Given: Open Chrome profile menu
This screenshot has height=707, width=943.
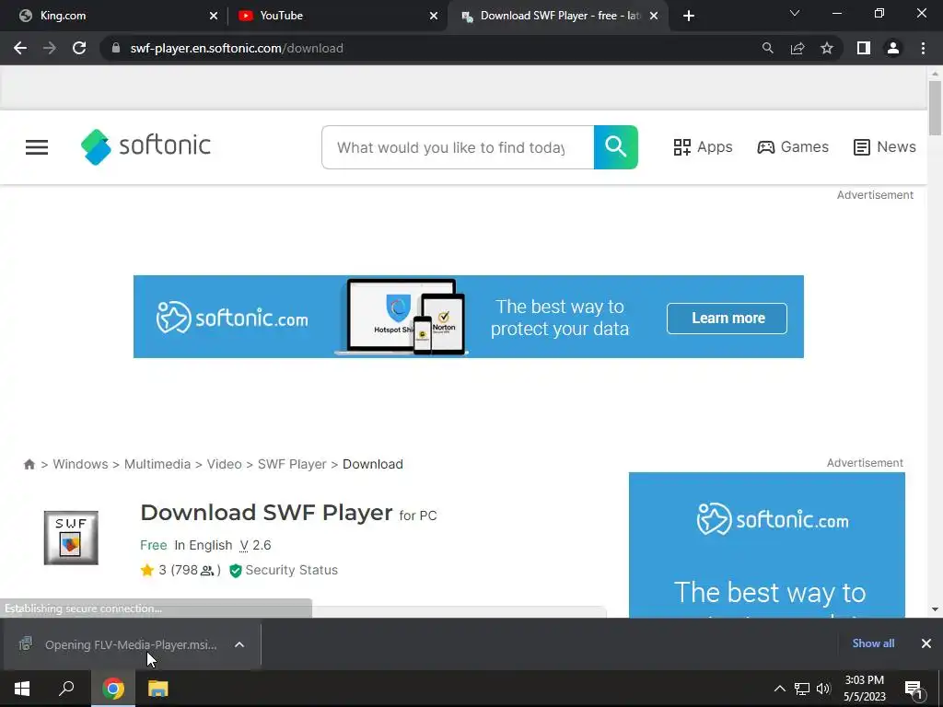Looking at the screenshot, I should point(893,48).
